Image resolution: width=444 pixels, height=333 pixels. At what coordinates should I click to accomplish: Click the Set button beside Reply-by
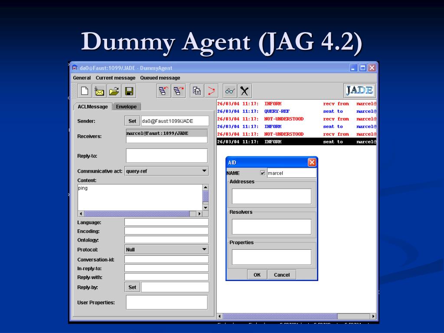click(x=132, y=287)
